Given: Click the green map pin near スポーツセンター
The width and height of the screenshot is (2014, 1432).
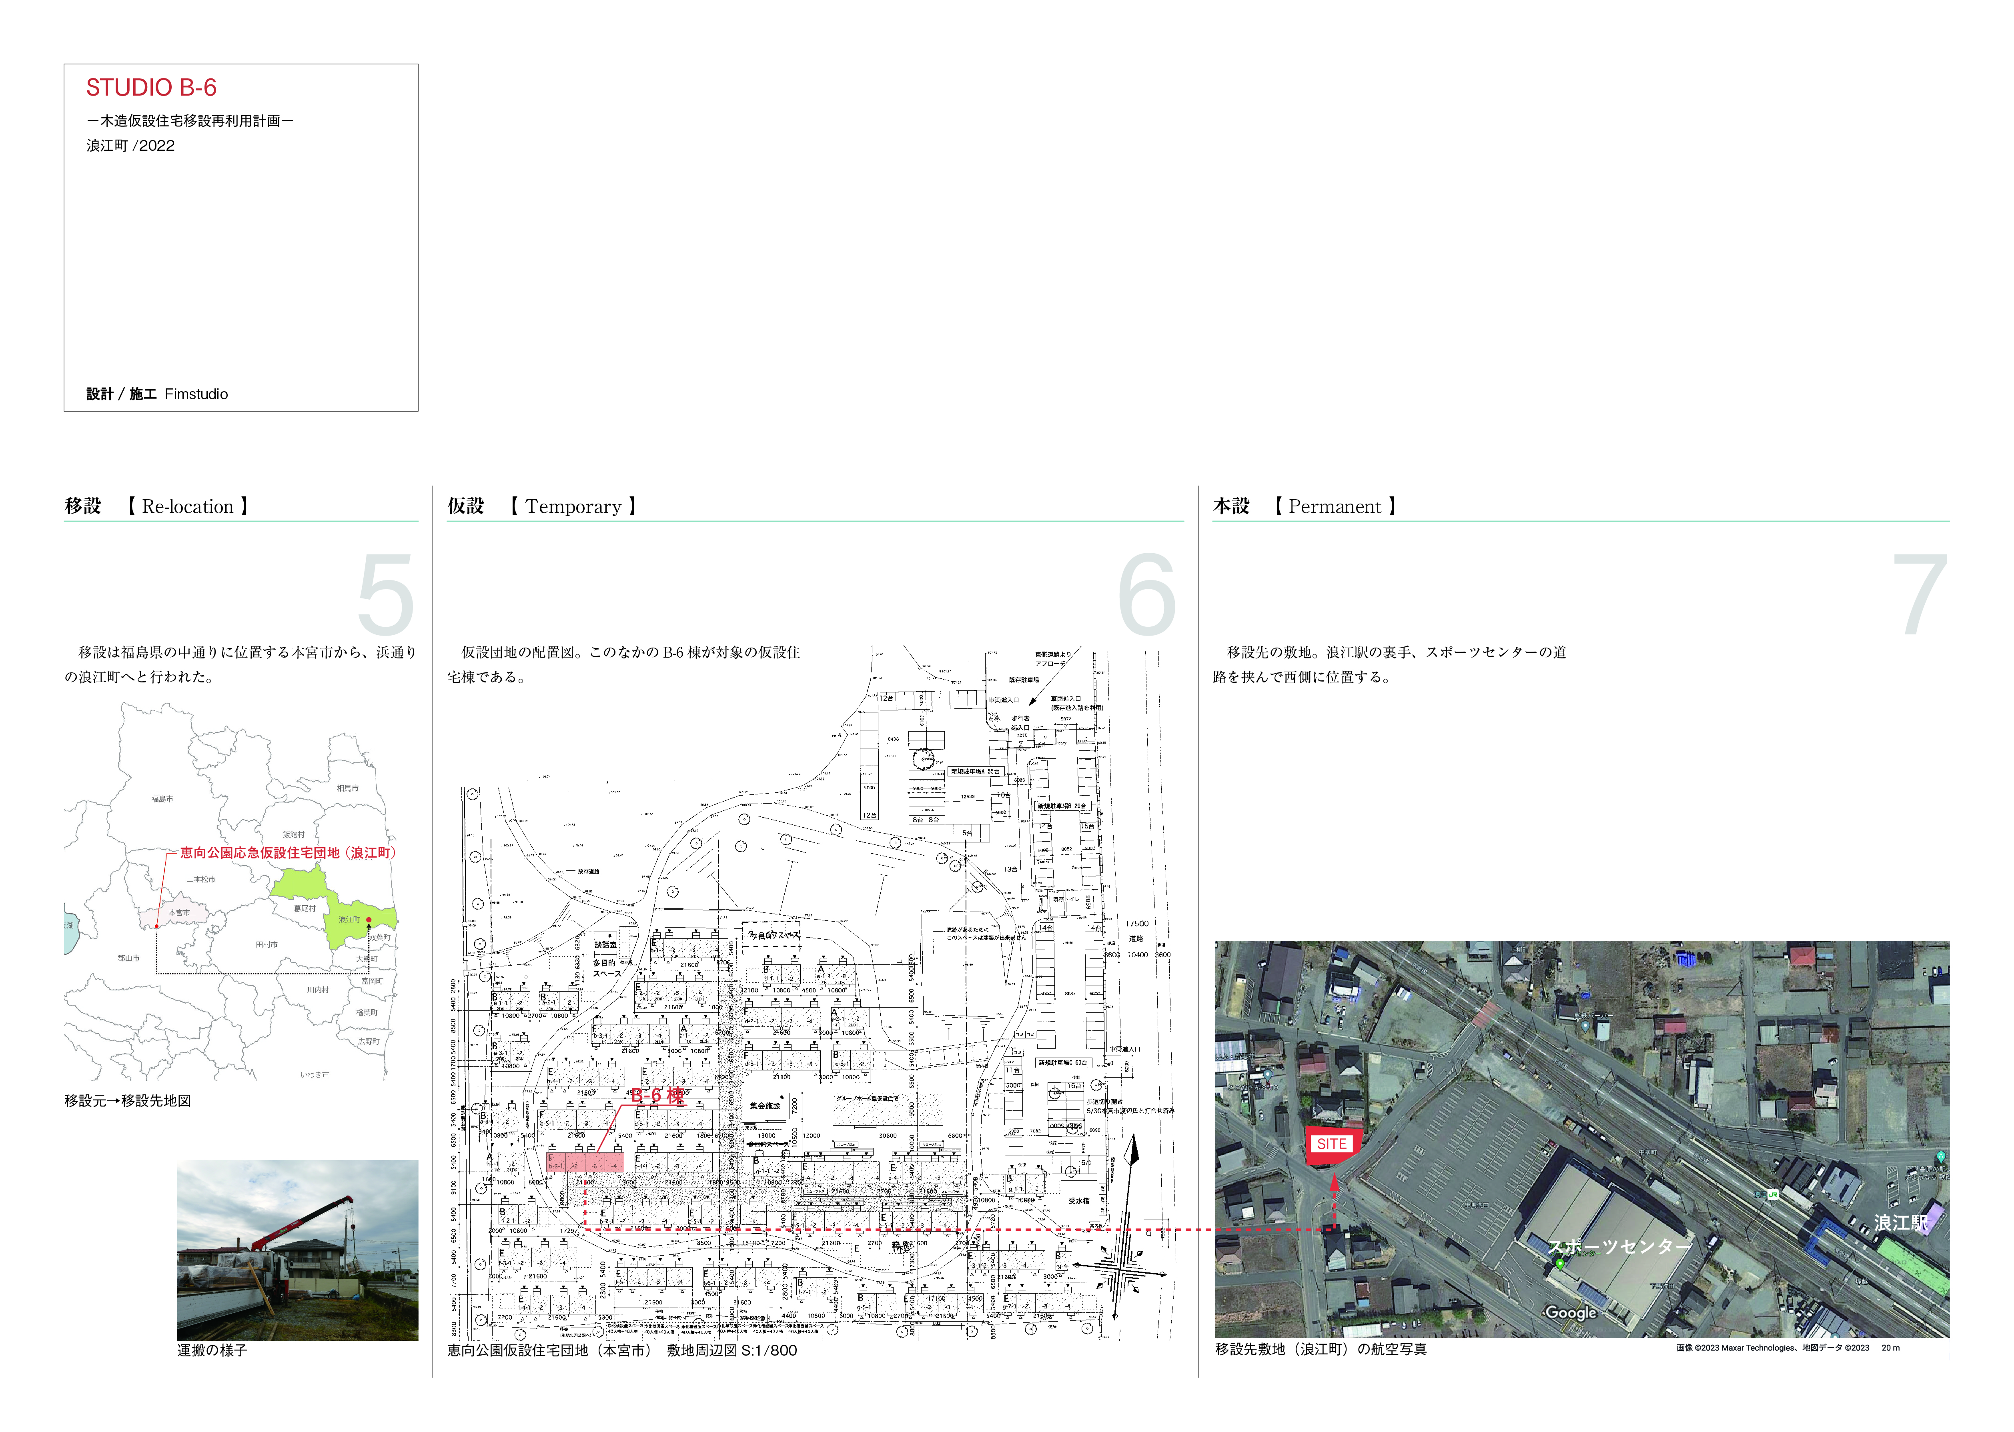Looking at the screenshot, I should [1560, 1264].
